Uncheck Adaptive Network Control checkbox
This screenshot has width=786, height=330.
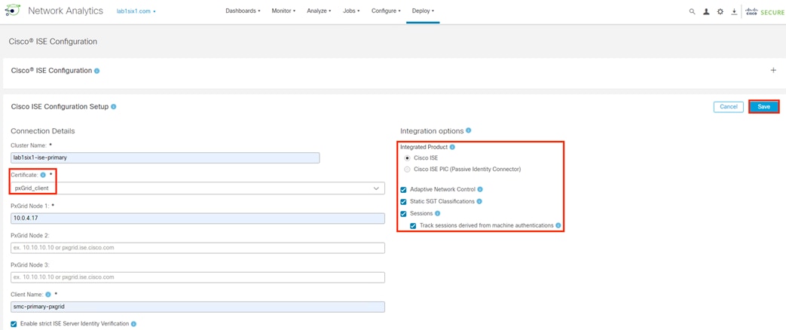click(x=403, y=190)
